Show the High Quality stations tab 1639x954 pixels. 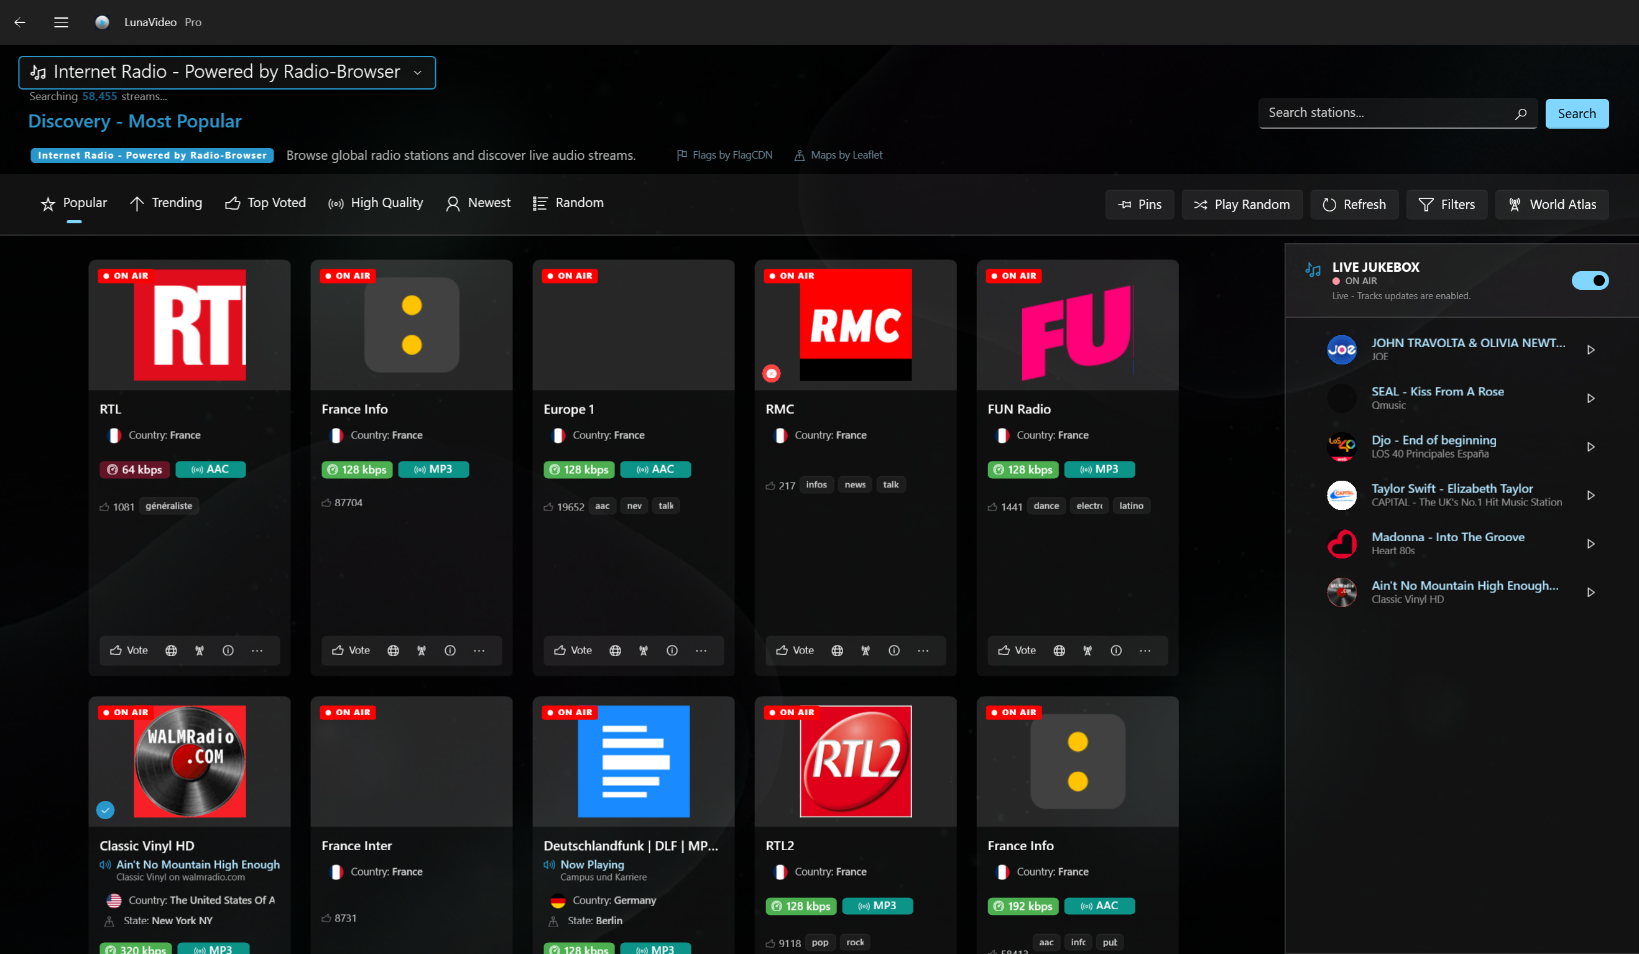tap(376, 203)
